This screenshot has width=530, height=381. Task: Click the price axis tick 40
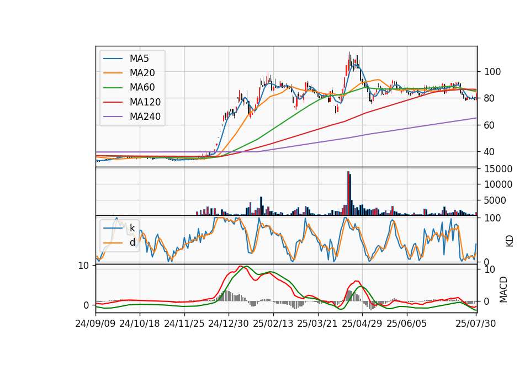(x=489, y=152)
